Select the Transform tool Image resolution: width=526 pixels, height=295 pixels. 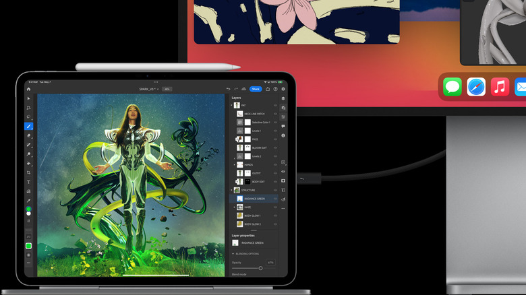coord(28,108)
